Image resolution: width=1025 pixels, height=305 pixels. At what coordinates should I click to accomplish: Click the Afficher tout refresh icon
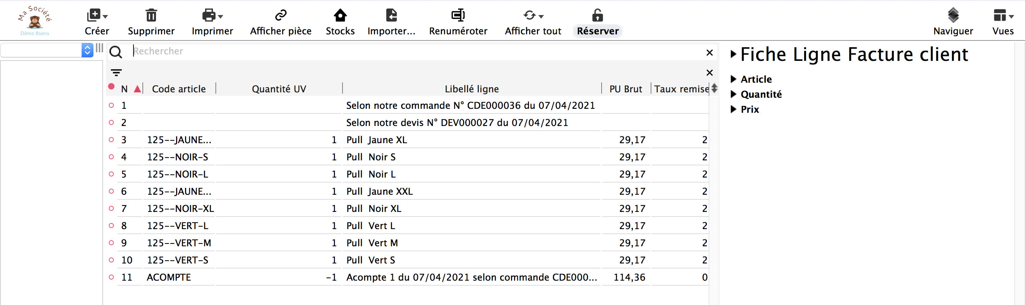pos(529,15)
